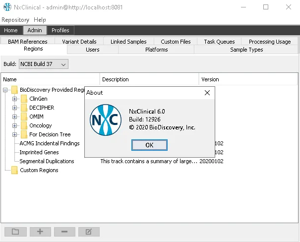
Task: Click the ClinGen folder icon
Action: (x=24, y=99)
